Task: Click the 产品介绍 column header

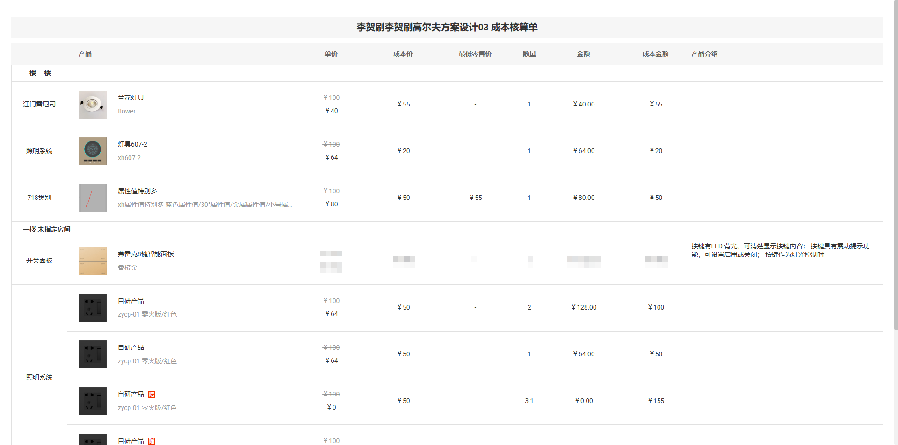Action: 705,54
